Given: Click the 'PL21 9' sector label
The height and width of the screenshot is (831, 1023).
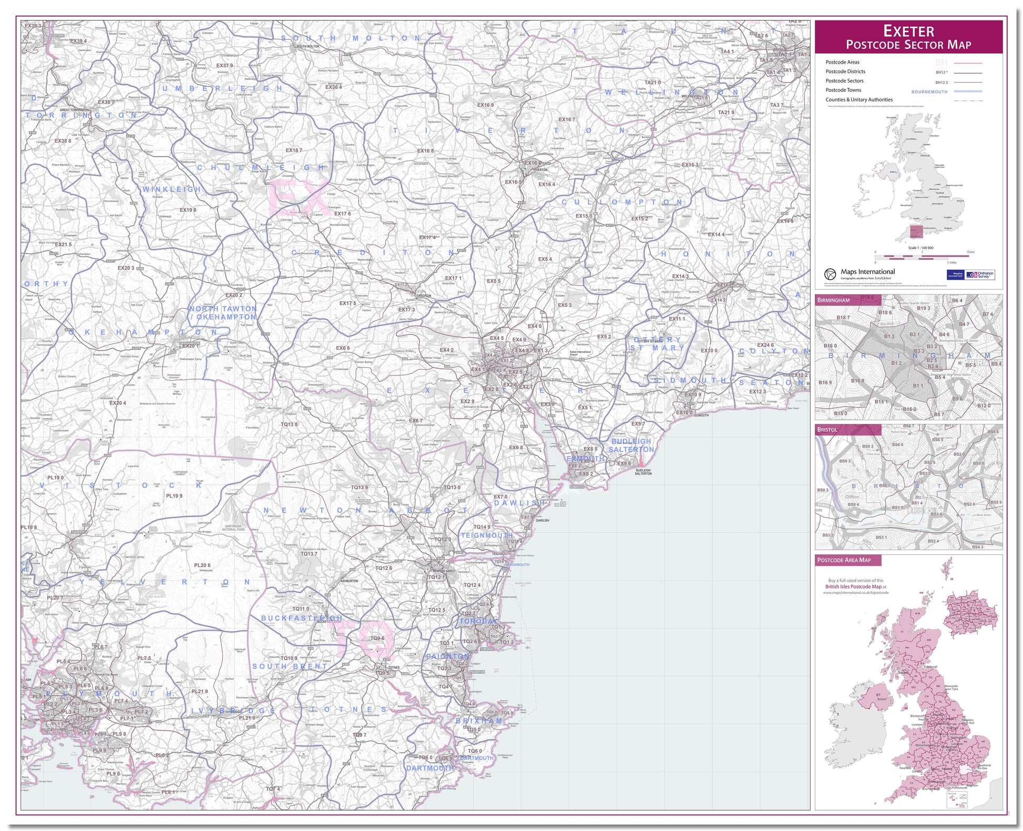Looking at the screenshot, I should tap(199, 692).
